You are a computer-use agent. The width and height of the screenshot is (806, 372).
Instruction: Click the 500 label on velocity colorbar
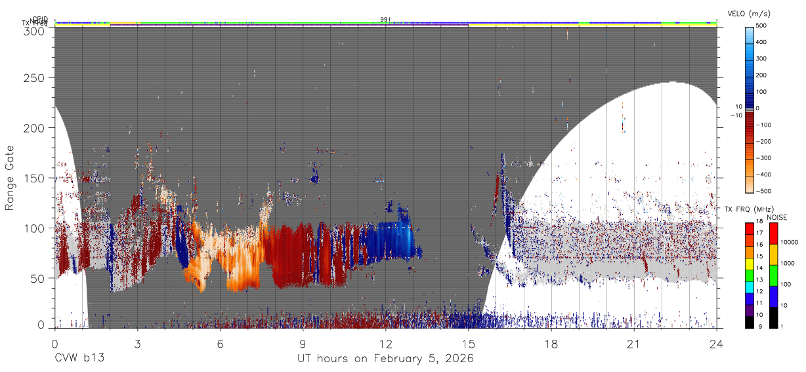point(762,26)
